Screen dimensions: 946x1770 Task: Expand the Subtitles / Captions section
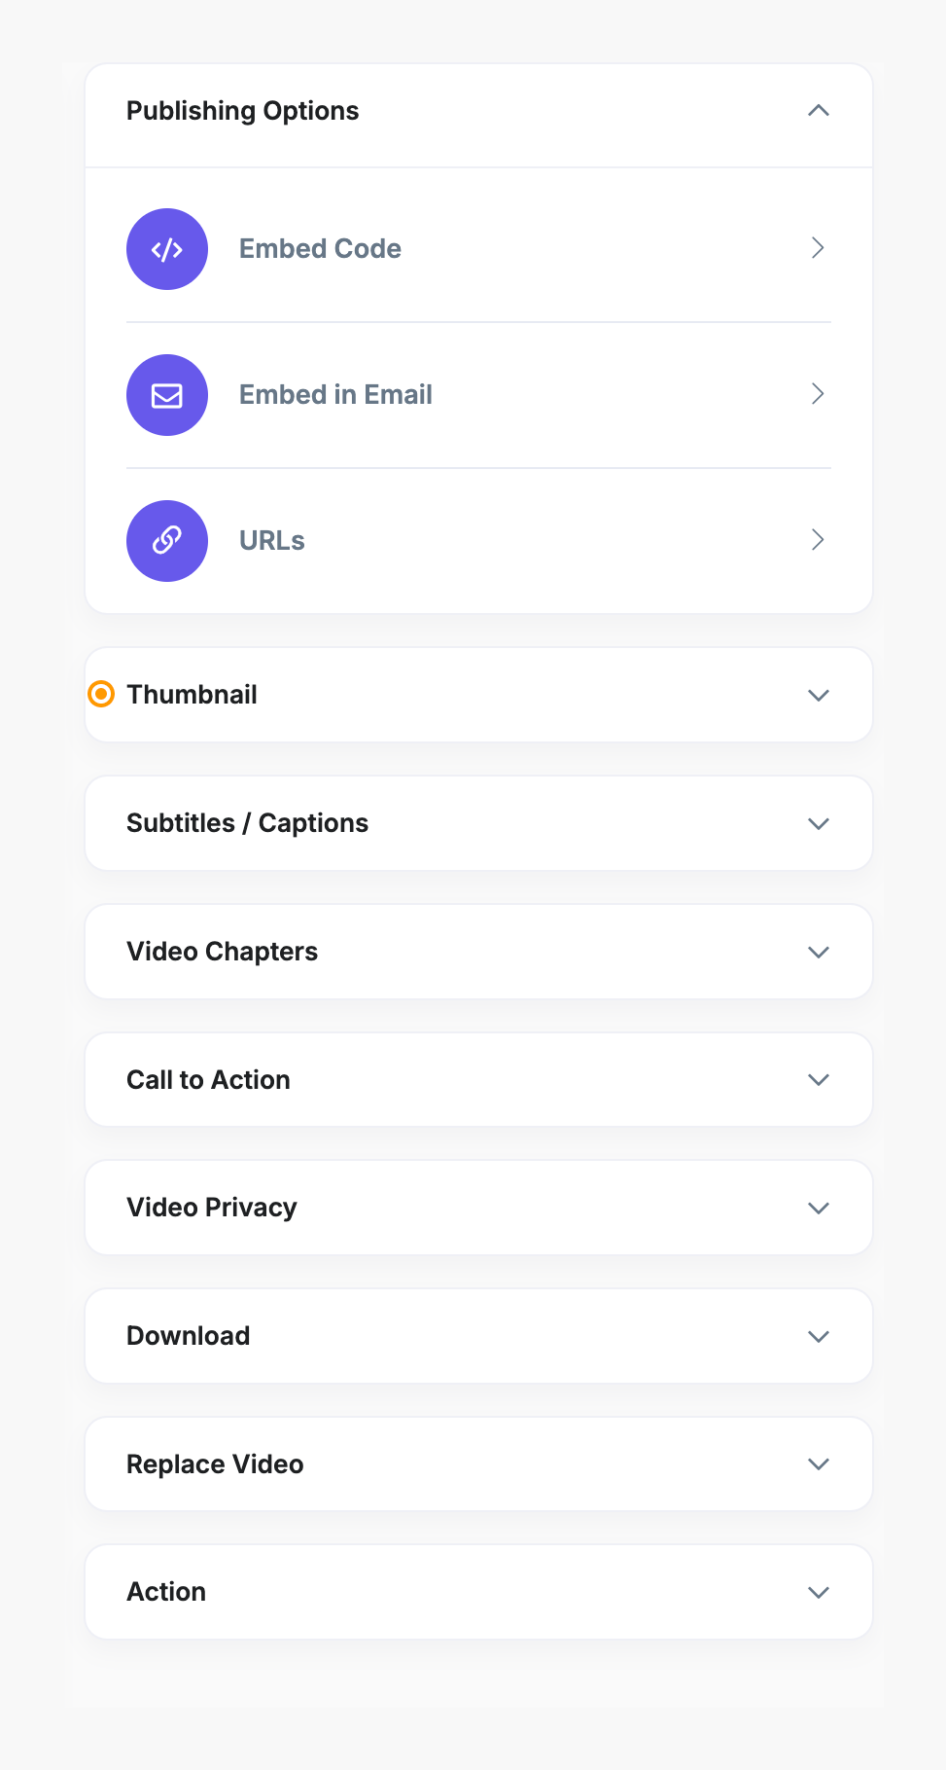tap(818, 823)
